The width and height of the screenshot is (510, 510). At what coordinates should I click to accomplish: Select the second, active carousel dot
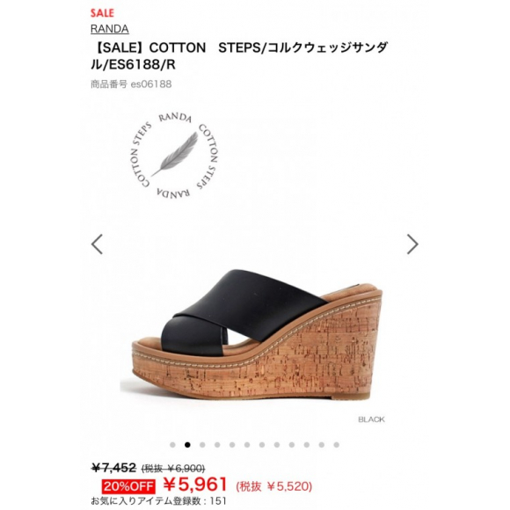click(187, 445)
